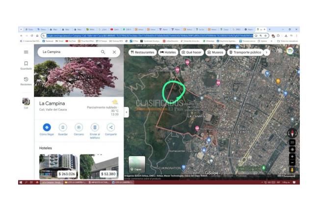Toggle 3D map view
This screenshot has height=211, width=318.
click(x=292, y=142)
